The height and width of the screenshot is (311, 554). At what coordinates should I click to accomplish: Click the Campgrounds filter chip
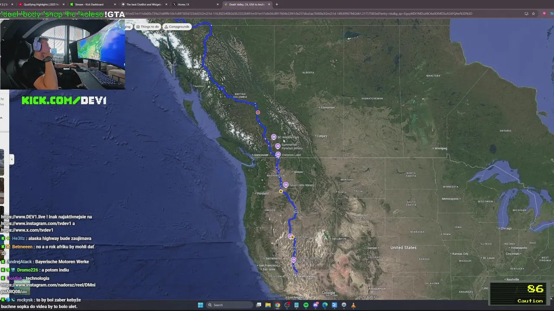tap(177, 27)
